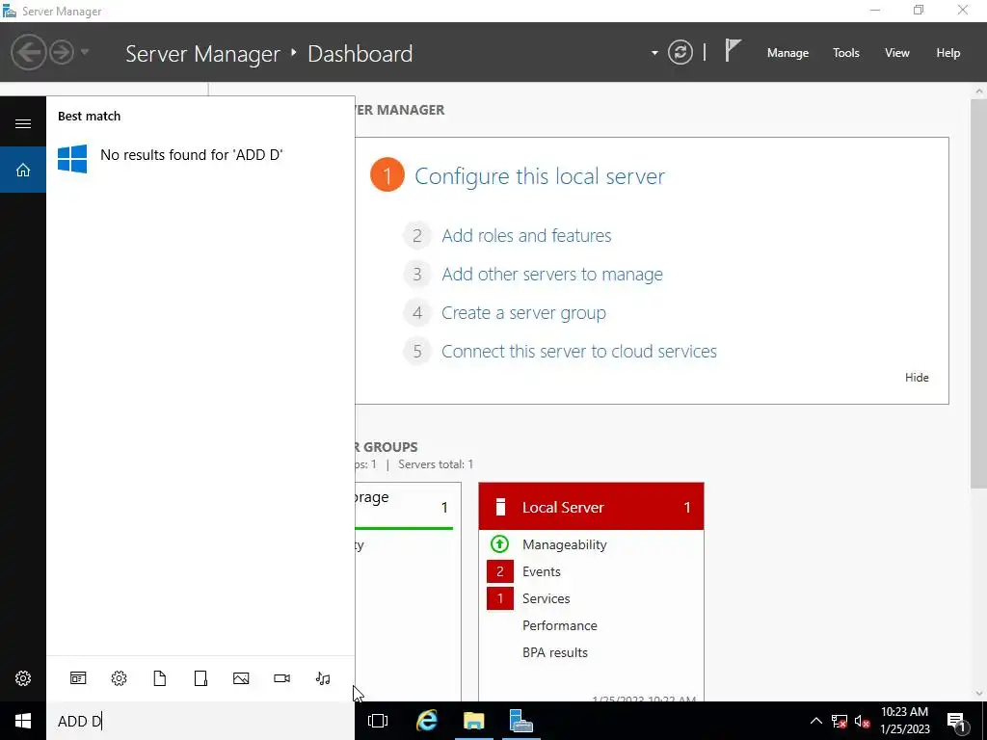This screenshot has width=987, height=740.
Task: Filter search results by Documents
Action: [160, 678]
